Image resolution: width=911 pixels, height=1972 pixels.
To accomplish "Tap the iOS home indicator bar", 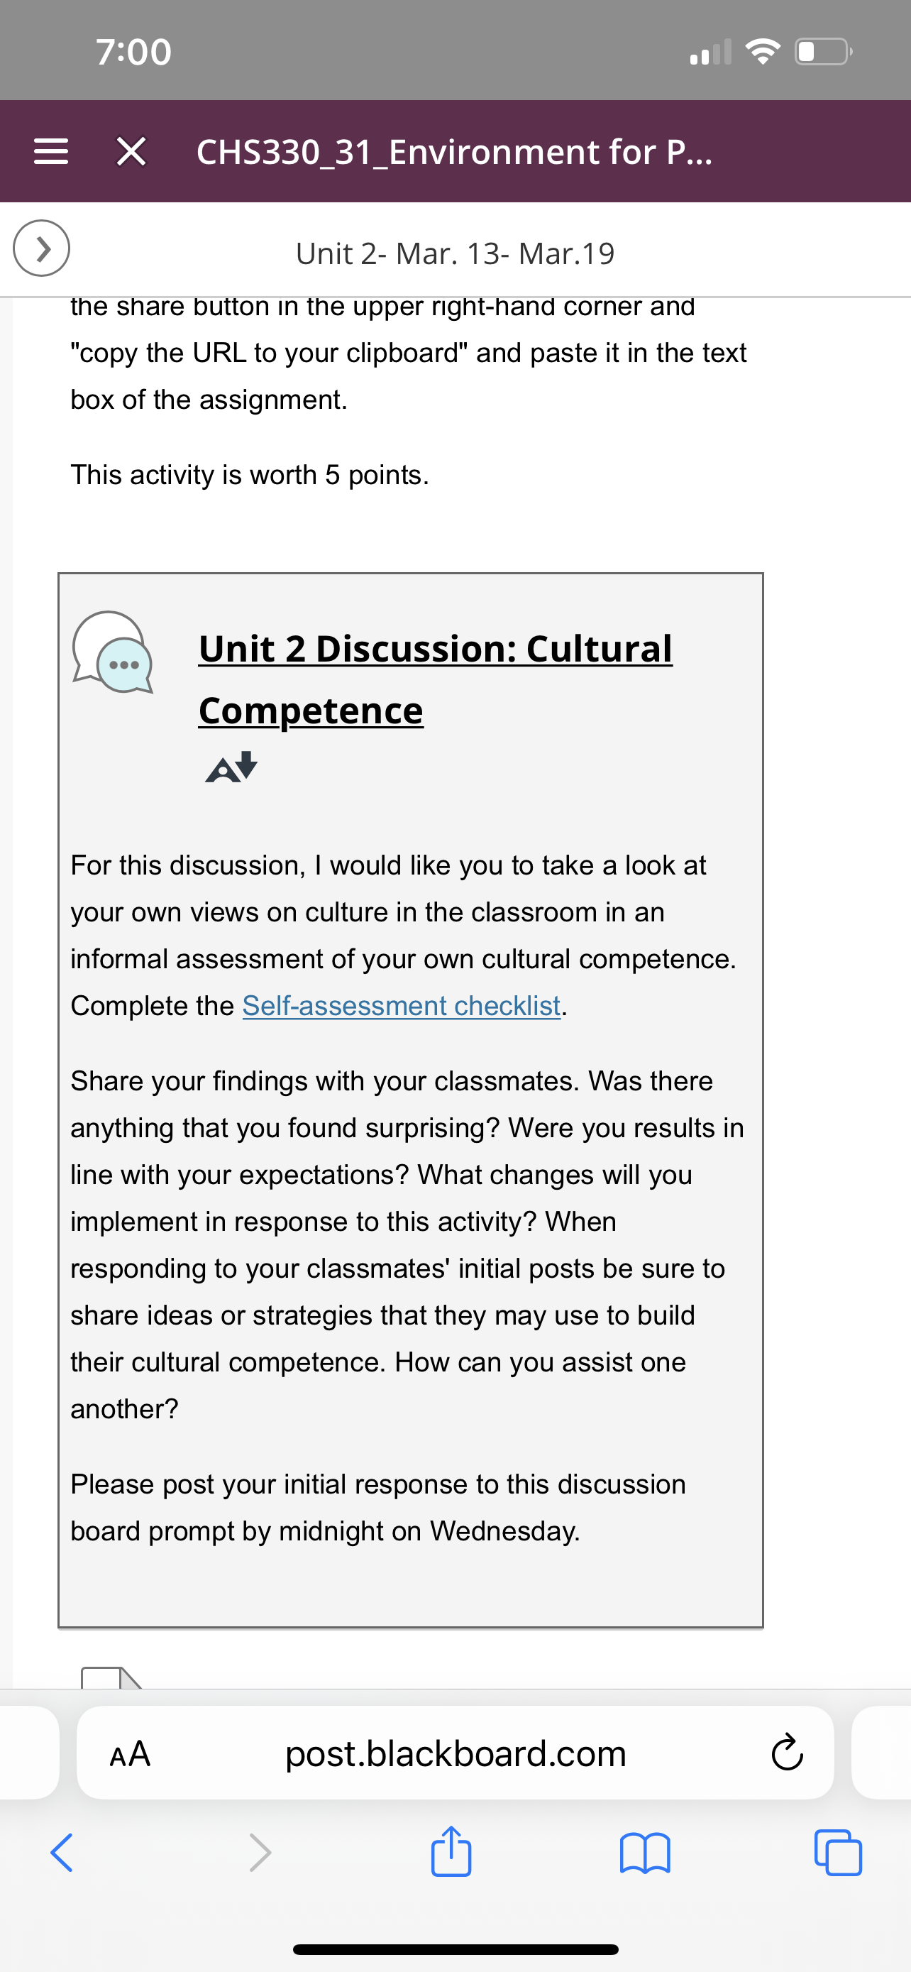I will point(455,1949).
